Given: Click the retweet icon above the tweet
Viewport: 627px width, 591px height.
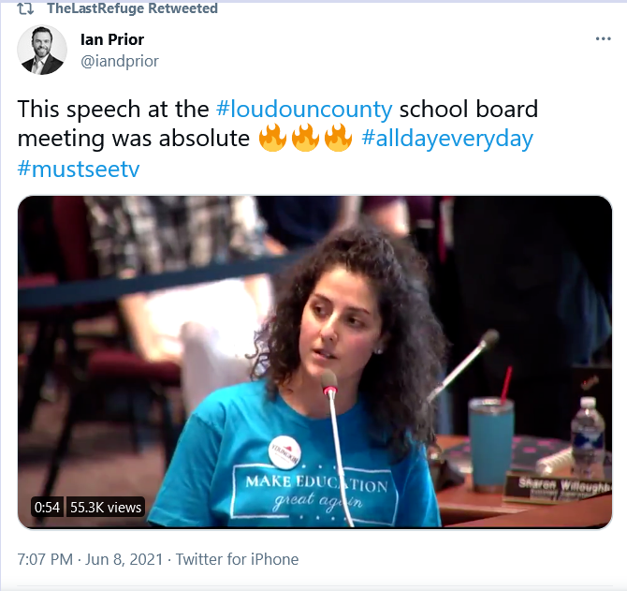Looking at the screenshot, I should point(25,8).
